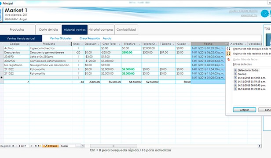This screenshot has height=158, width=271.
Task: Sort dates oldest to newest icon
Action: click(228, 49)
